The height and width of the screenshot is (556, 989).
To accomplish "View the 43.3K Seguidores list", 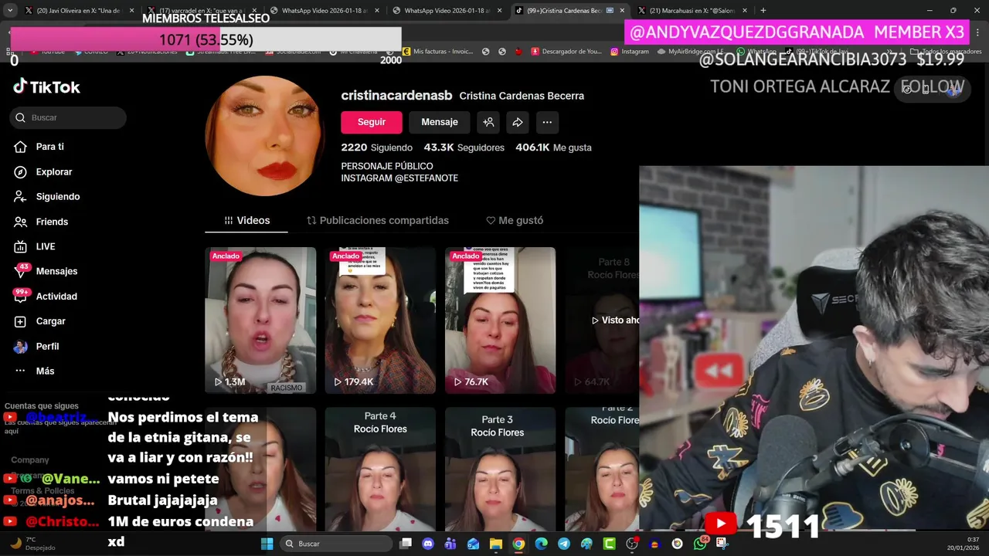I will click(464, 147).
